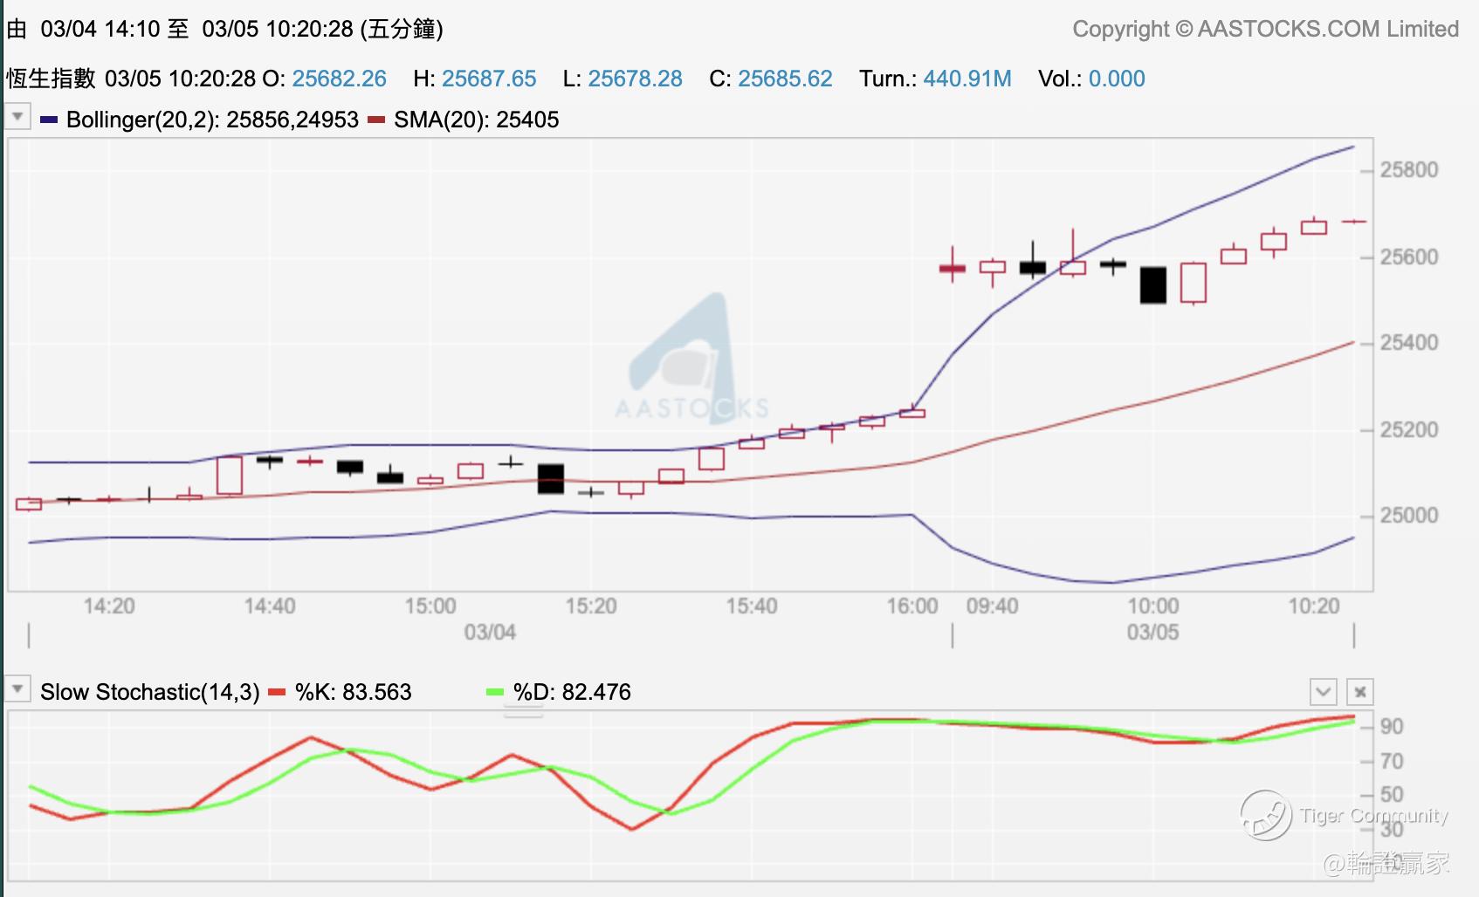Open the Slow Stochastic panel dropdown arrow
The width and height of the screenshot is (1479, 897).
click(x=17, y=688)
